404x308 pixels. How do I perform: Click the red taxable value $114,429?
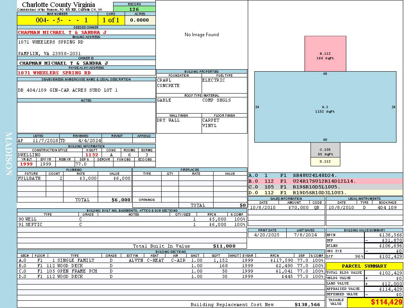click(x=386, y=302)
